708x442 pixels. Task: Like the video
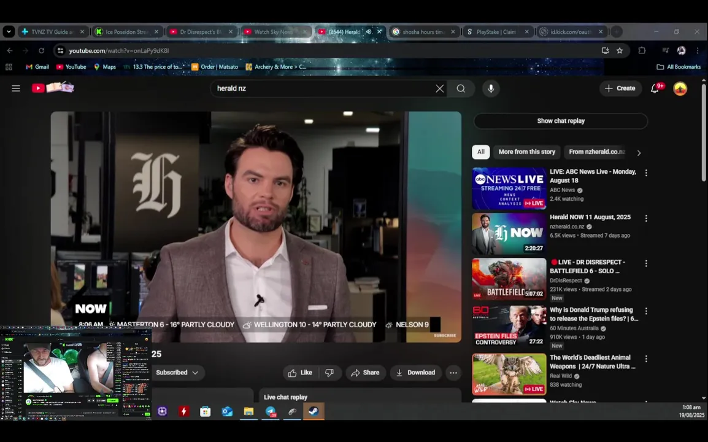coord(300,373)
